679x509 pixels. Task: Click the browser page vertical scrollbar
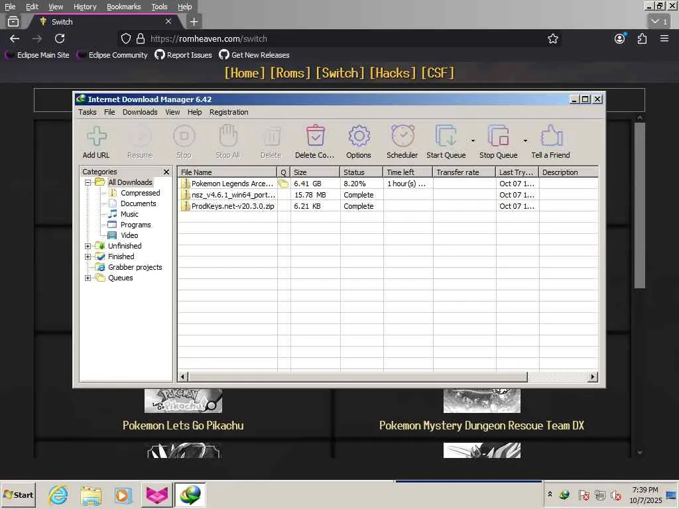point(640,205)
